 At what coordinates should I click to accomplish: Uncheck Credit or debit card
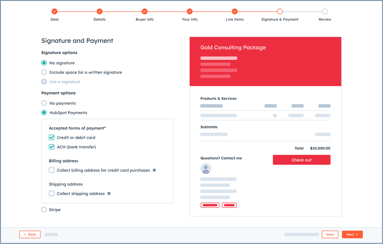click(x=52, y=138)
